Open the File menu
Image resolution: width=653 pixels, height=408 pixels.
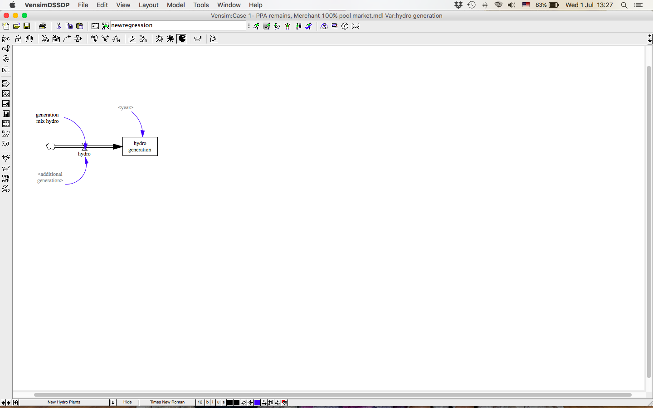pyautogui.click(x=83, y=5)
